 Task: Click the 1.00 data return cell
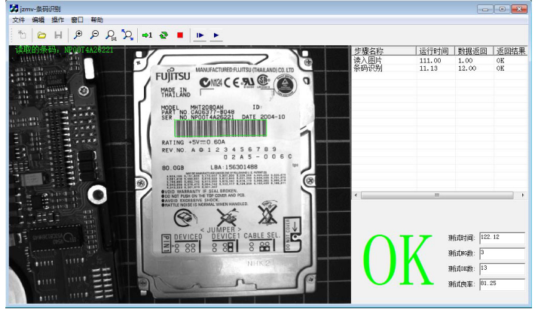pyautogui.click(x=465, y=61)
